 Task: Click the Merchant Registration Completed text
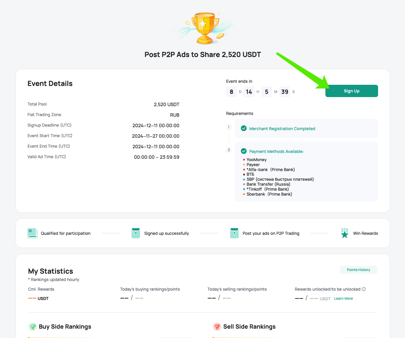pyautogui.click(x=282, y=129)
